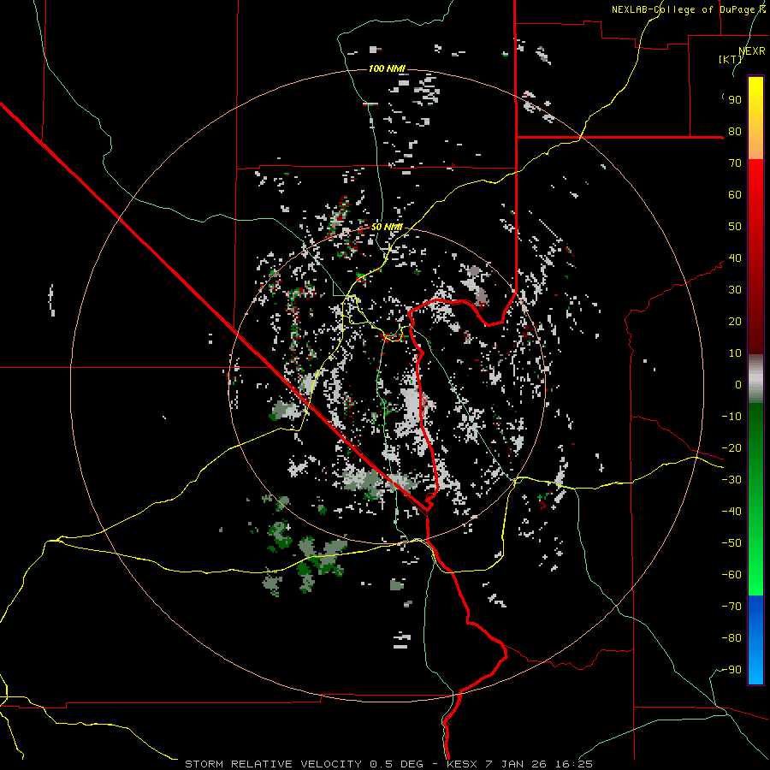Screen dimensions: 770x770
Task: Click the -30 value on velocity scale
Action: (731, 480)
